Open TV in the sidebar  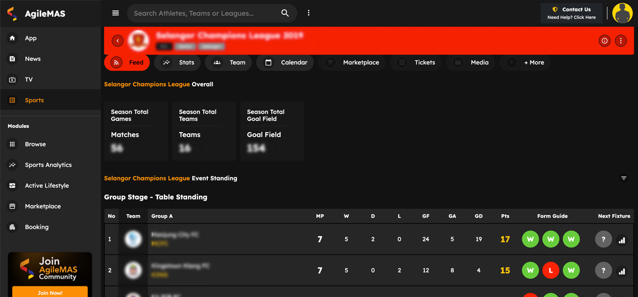click(x=51, y=80)
